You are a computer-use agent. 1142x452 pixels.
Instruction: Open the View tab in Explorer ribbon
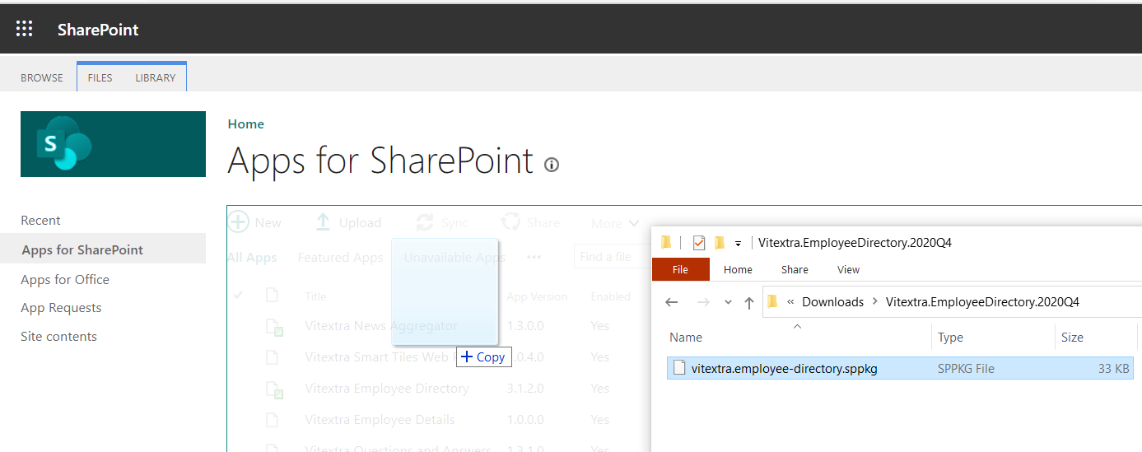[848, 269]
